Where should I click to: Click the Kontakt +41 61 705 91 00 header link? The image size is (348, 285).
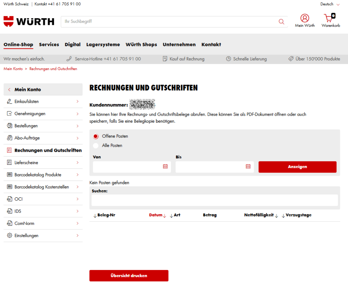58,4
